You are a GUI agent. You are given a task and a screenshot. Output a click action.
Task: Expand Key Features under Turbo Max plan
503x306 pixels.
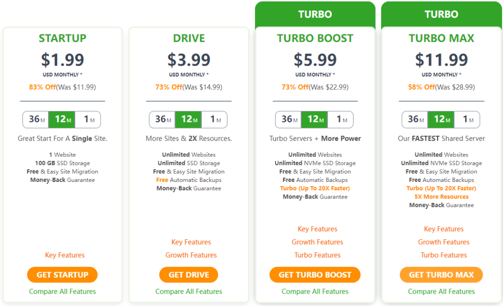pyautogui.click(x=444, y=229)
